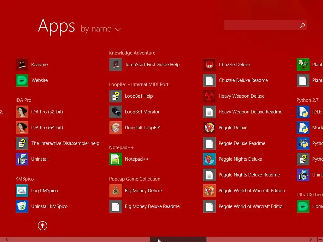Click the Uninstall LoopBe1 icon
This screenshot has width=323, height=242.
tap(116, 128)
